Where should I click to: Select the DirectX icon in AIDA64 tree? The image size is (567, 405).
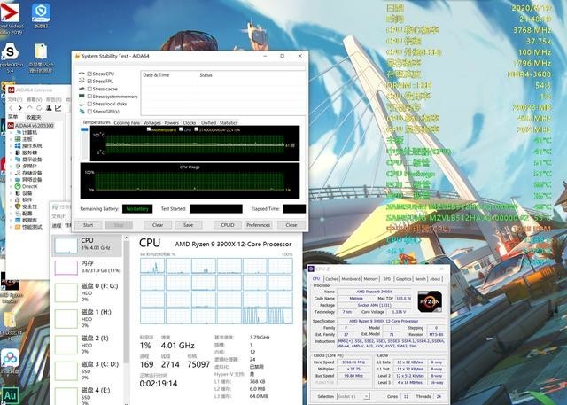pyautogui.click(x=18, y=186)
